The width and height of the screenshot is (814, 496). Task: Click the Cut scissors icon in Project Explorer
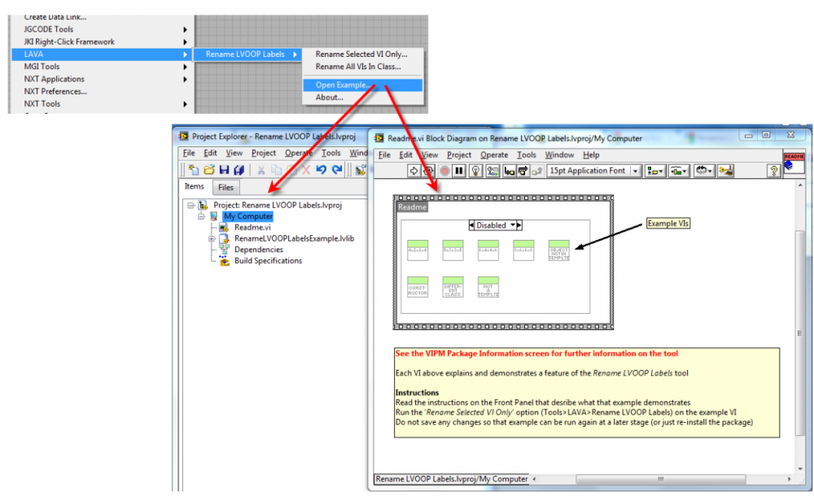[261, 170]
